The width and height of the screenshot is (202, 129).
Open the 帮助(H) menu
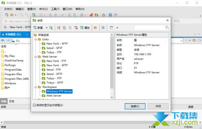coord(80,9)
